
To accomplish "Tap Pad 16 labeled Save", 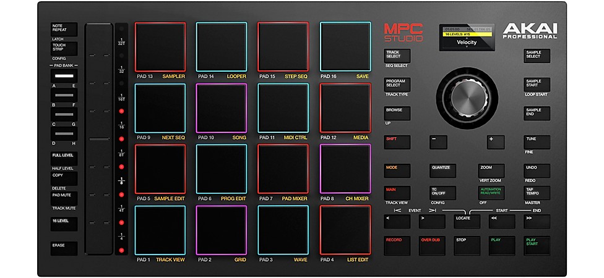I will pyautogui.click(x=345, y=47).
